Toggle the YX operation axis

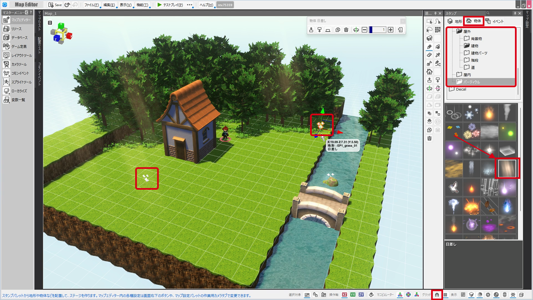353,295
